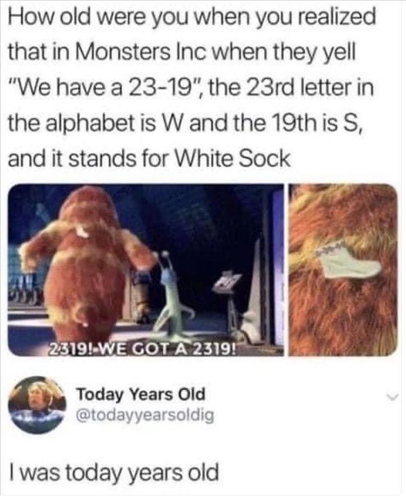Open the sock close-up image
The width and height of the screenshot is (406, 496).
pos(343,270)
